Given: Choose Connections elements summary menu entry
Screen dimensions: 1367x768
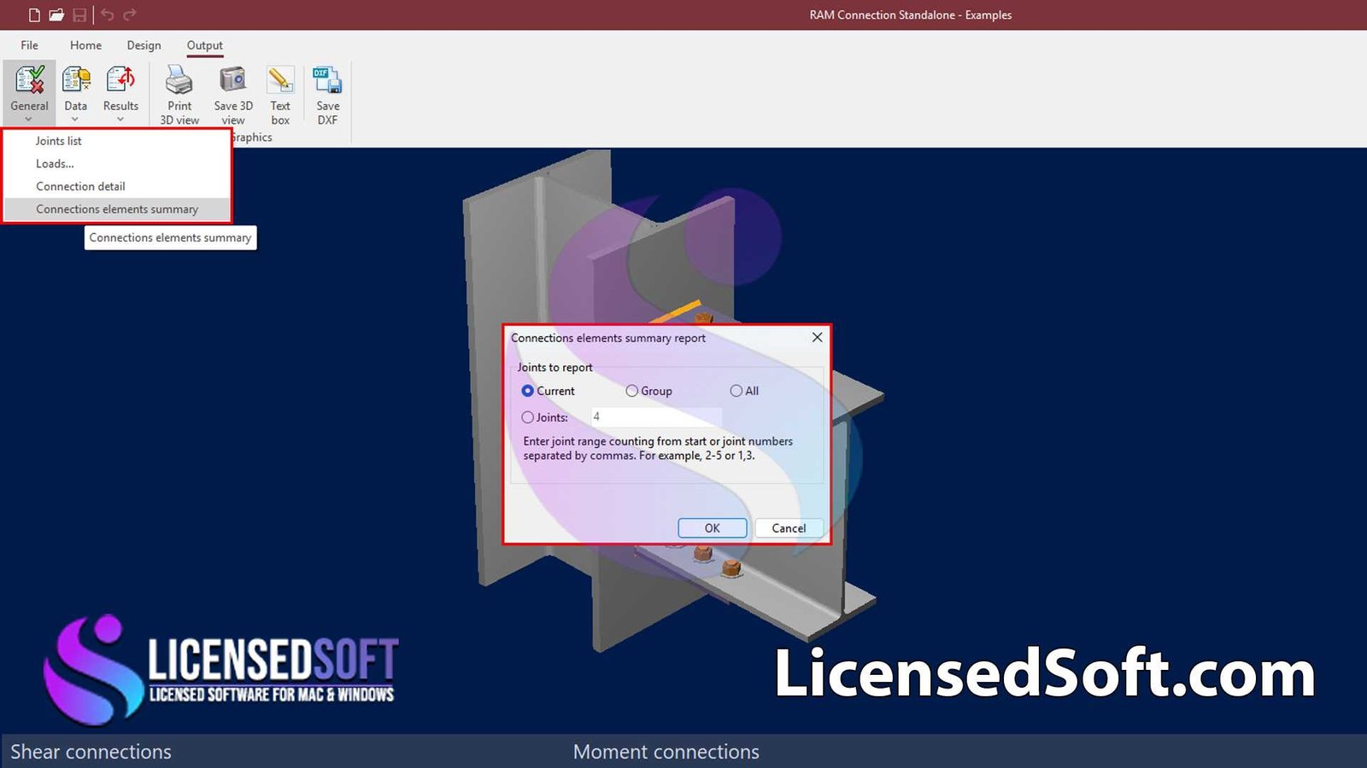Looking at the screenshot, I should (x=117, y=209).
